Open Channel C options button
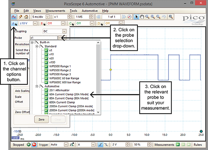The width and height of the screenshot is (208, 150). [x=72, y=24]
